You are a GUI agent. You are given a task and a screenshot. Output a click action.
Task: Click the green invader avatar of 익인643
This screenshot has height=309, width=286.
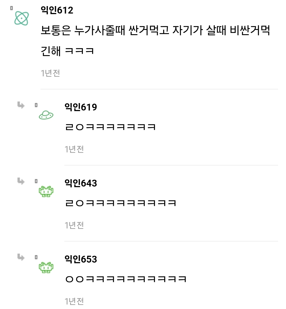click(x=46, y=191)
